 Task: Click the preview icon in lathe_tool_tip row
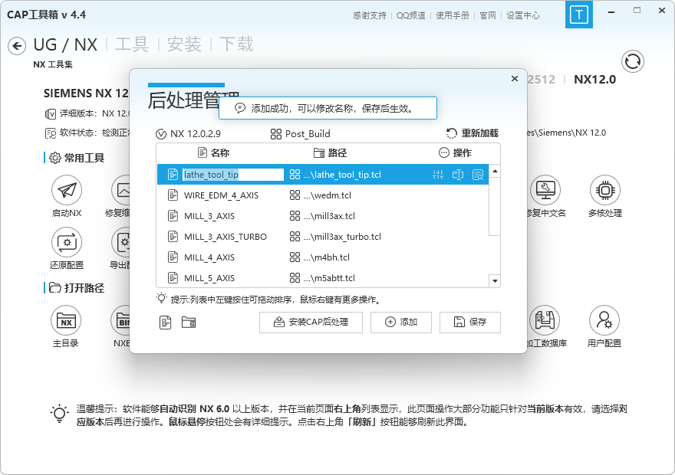[x=478, y=175]
